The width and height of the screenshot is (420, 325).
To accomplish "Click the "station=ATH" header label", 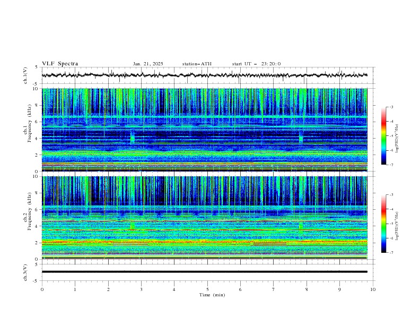I will coord(197,64).
